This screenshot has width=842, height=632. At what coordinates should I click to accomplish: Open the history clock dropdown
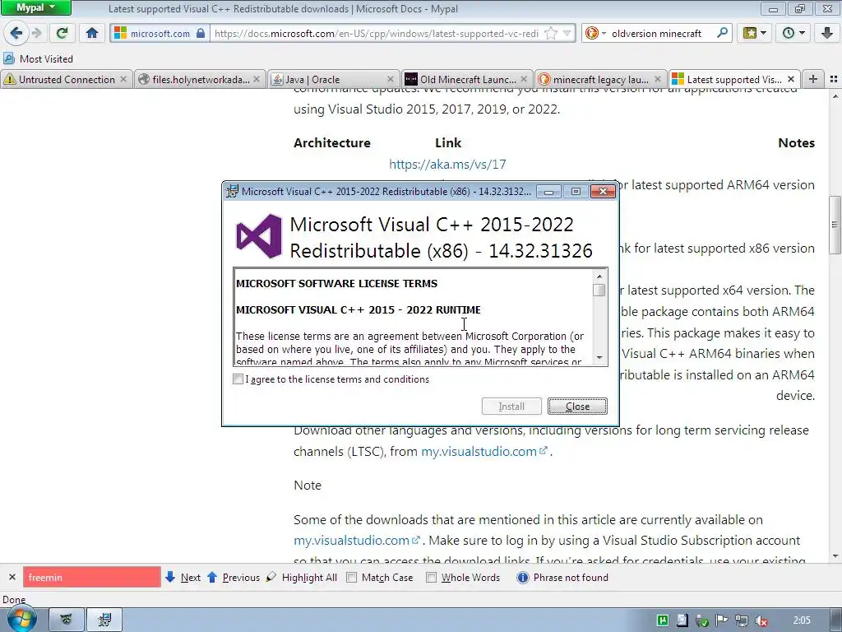point(793,33)
